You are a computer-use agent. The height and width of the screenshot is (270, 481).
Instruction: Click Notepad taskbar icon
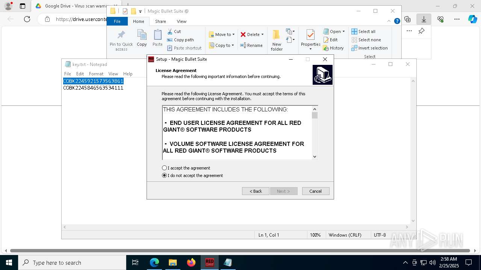[x=228, y=262]
